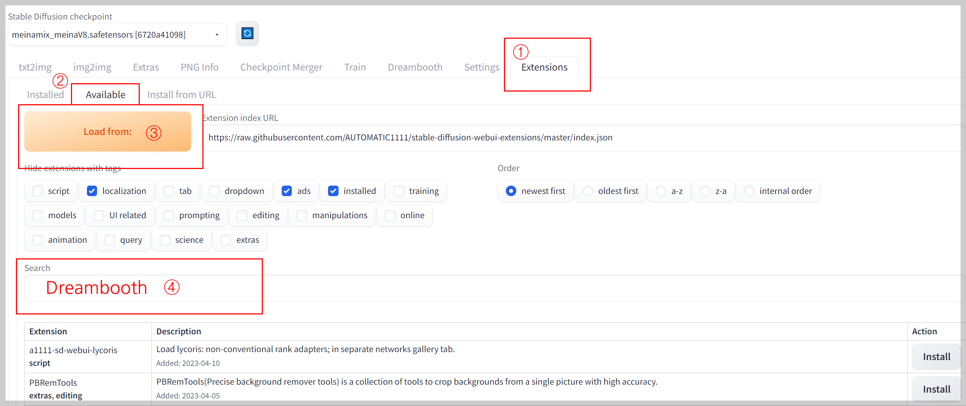Image resolution: width=966 pixels, height=406 pixels.
Task: Select the Extensions tab
Action: click(544, 67)
